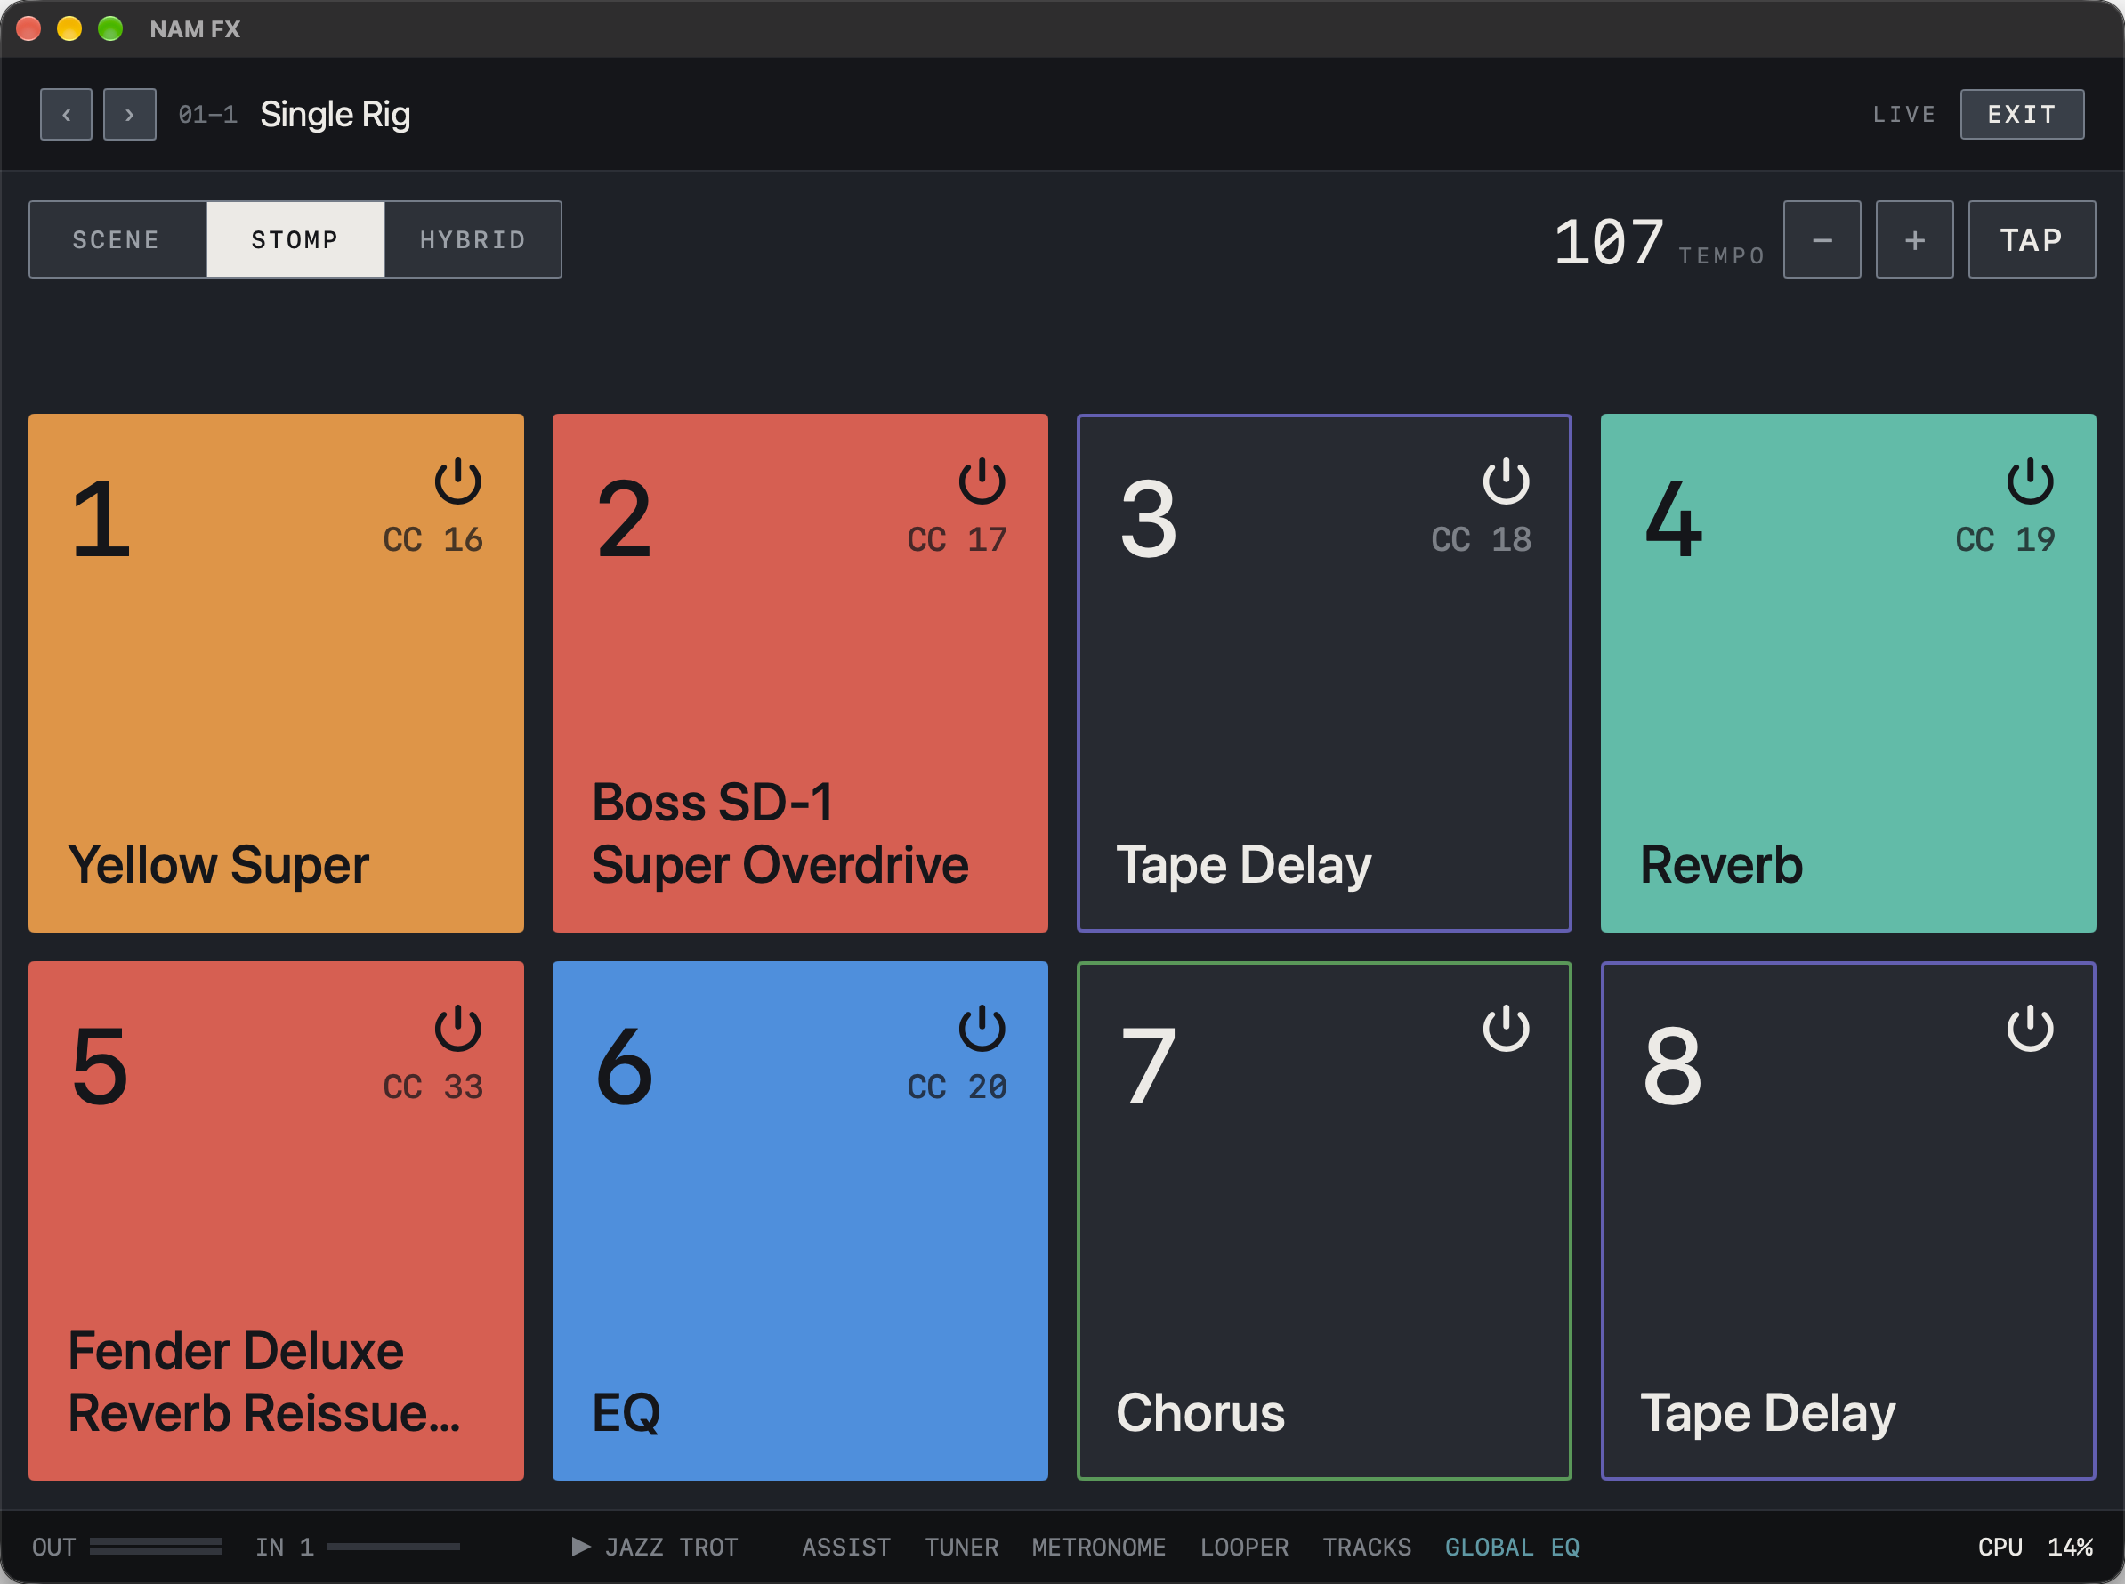Toggle power icon on Reverb stomp 4
Image resolution: width=2125 pixels, height=1584 pixels.
pos(2030,481)
